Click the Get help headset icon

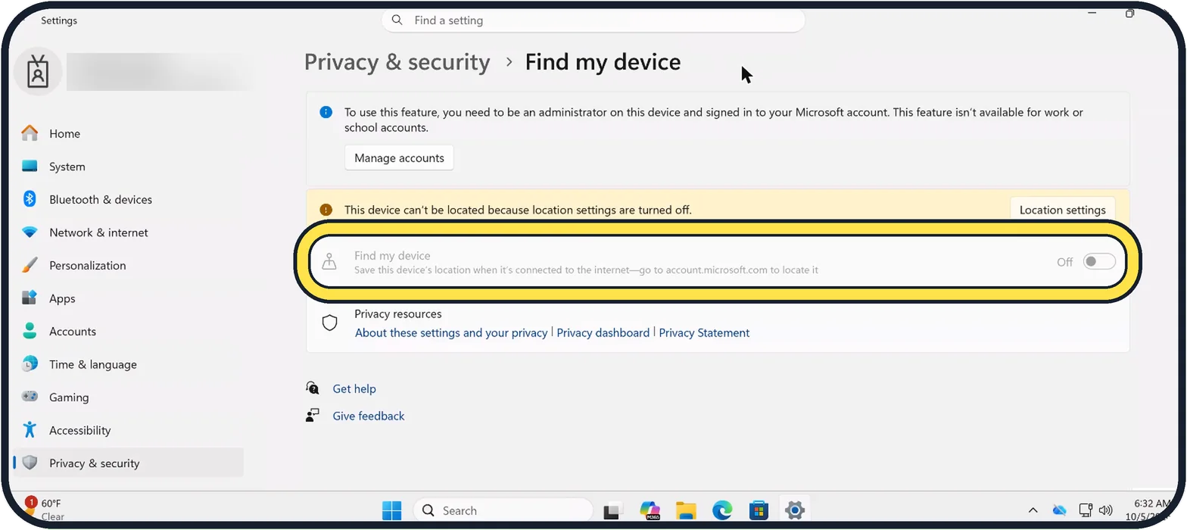click(313, 388)
